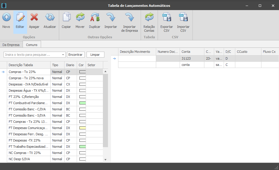Select the row FT Comissão Banc - C/IVA

click(x=55, y=109)
